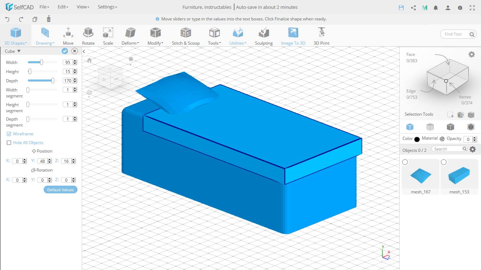
Task: Expand the 3D Shapes dropdown
Action: point(15,37)
